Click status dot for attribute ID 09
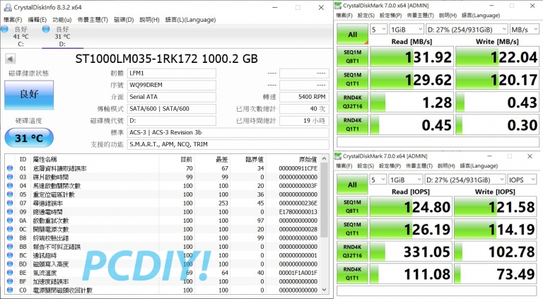The image size is (543, 299). click(x=10, y=211)
